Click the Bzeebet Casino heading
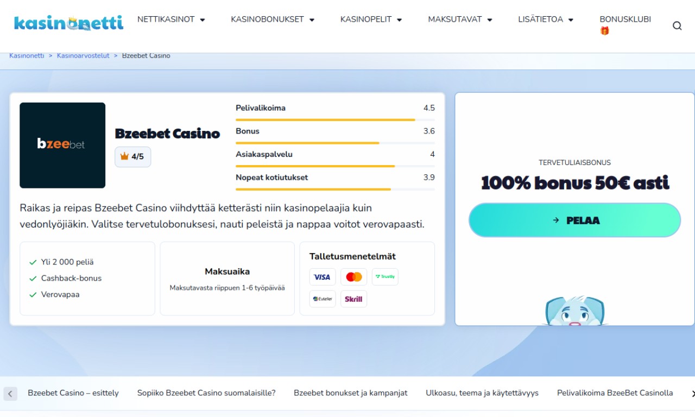The image size is (695, 417). tap(167, 134)
